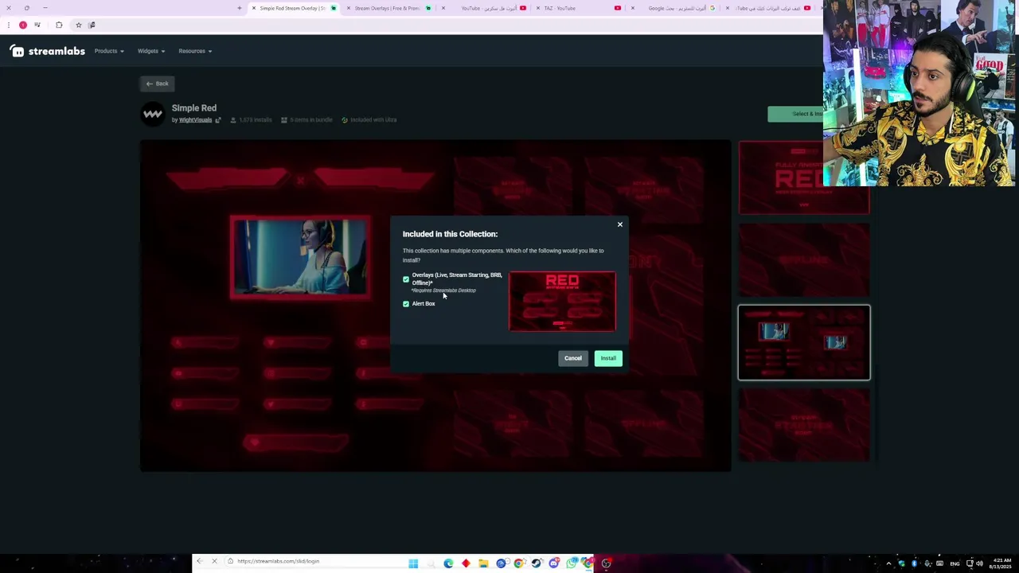Open the red diamond app in taskbar
The image size is (1019, 573).
point(466,563)
